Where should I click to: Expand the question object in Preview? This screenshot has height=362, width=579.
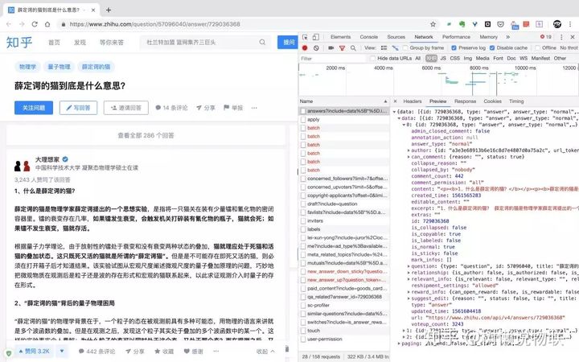(409, 266)
